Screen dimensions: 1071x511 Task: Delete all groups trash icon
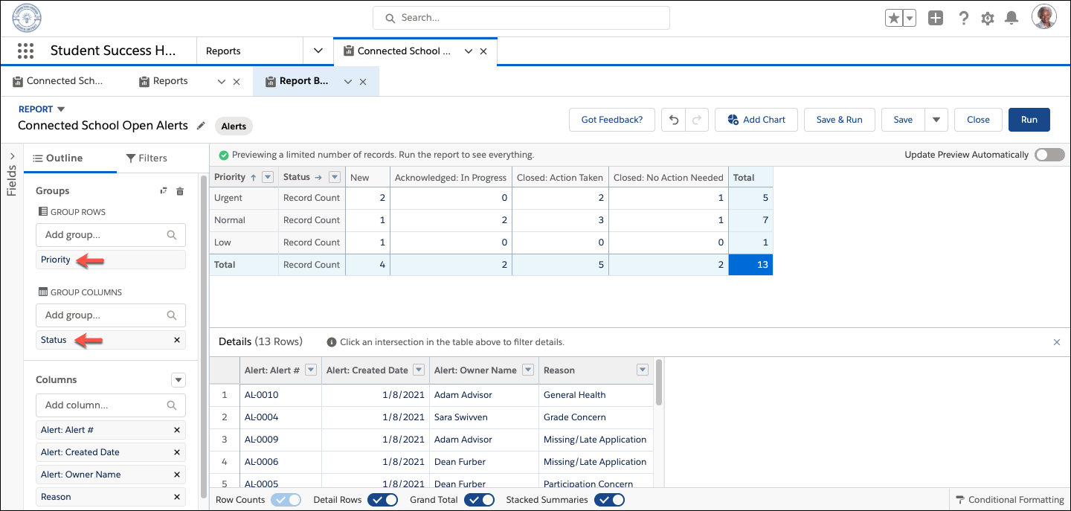click(x=179, y=191)
